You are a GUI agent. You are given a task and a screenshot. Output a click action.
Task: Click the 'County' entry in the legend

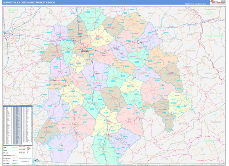5,150
